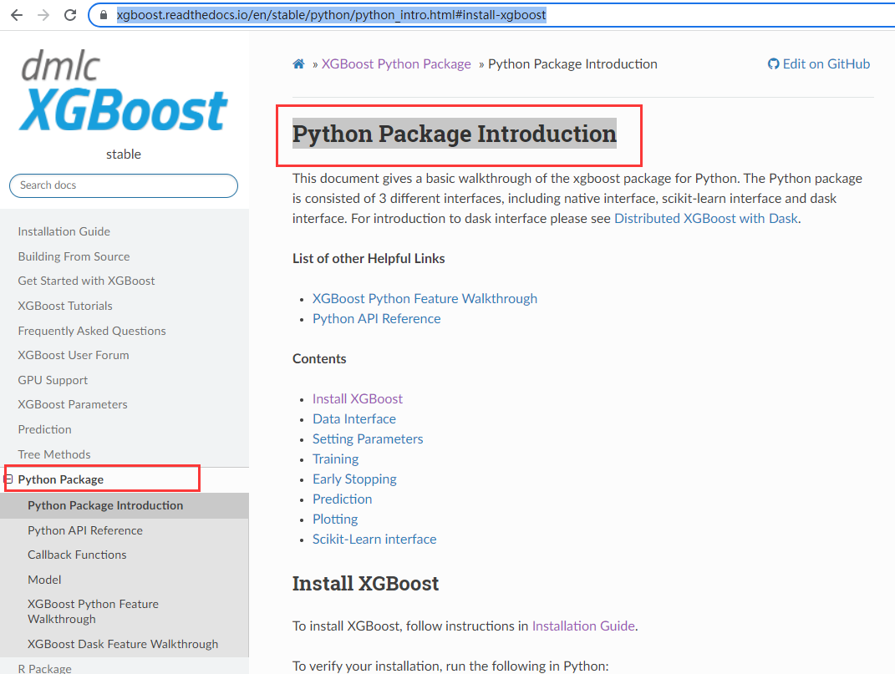Open Model in the sidebar
This screenshot has width=895, height=674.
coord(44,580)
